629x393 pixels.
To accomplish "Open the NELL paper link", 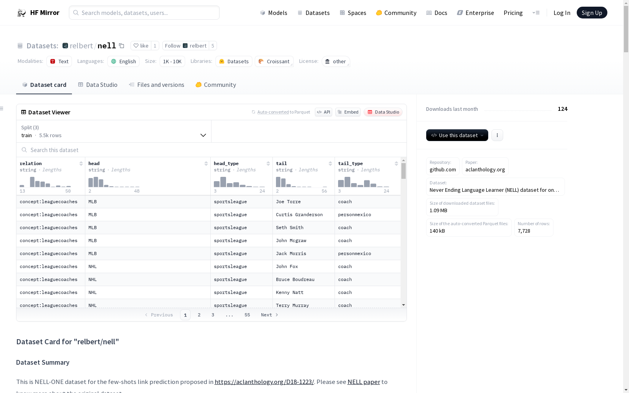I will (x=364, y=382).
